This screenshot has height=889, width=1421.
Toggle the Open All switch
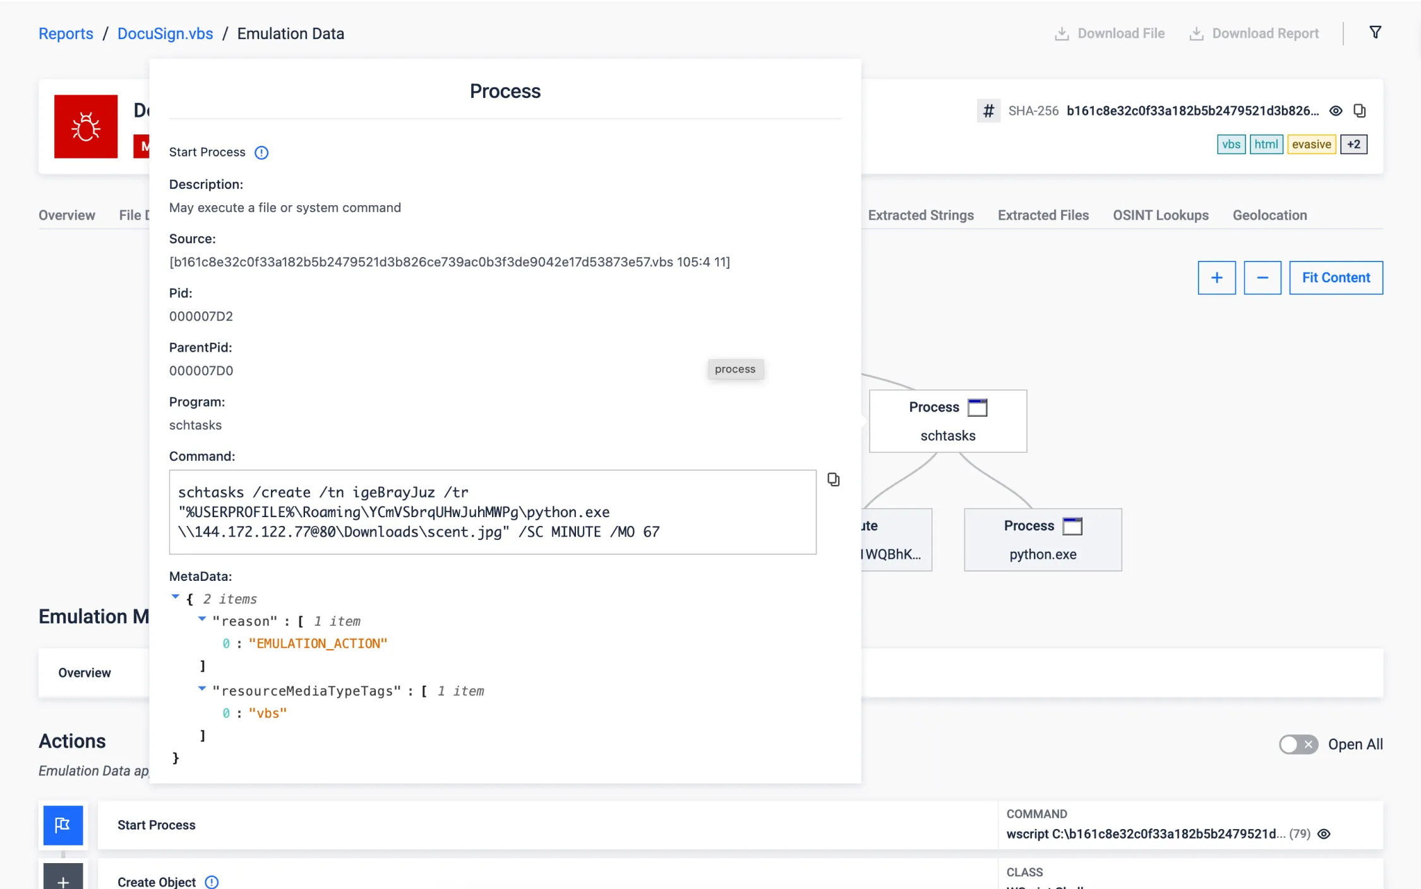click(1298, 744)
